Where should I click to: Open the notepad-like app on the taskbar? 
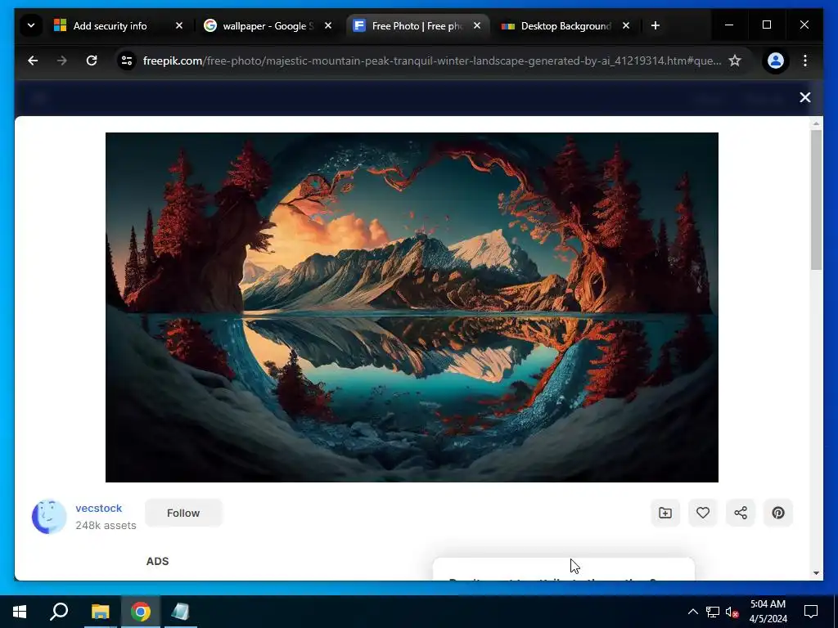[x=181, y=612]
